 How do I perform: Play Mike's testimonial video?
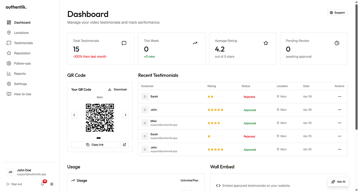point(145,123)
